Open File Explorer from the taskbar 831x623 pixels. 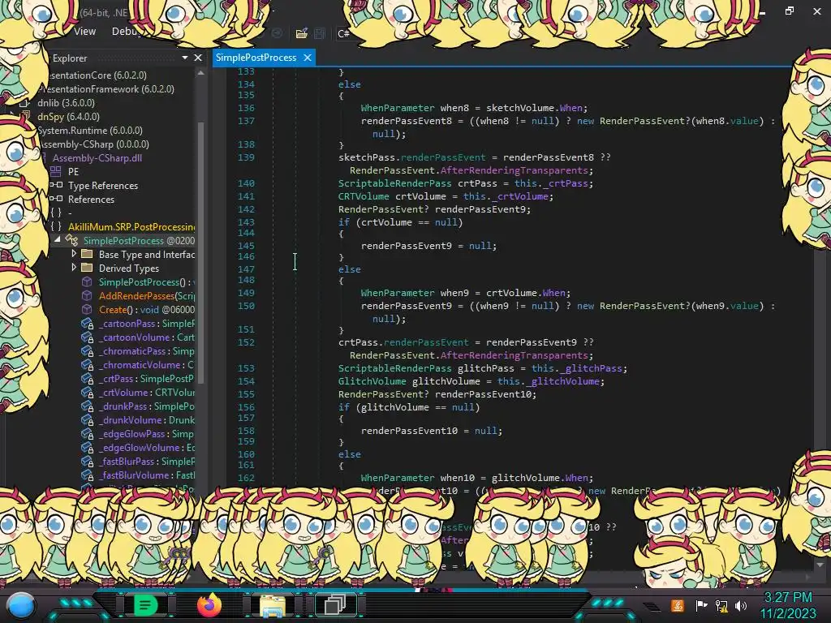tap(273, 605)
